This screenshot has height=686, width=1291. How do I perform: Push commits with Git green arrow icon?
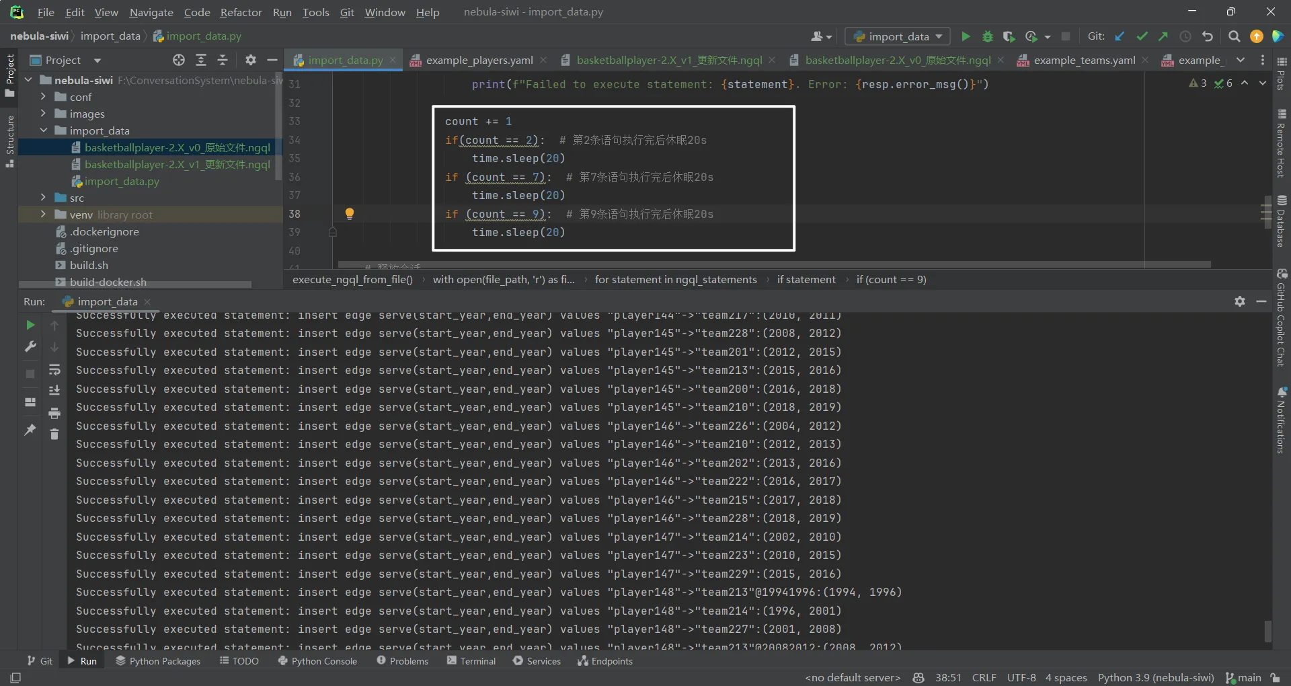pyautogui.click(x=1163, y=36)
